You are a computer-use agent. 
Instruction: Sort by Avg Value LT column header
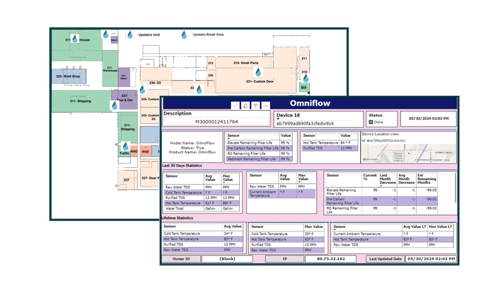point(415,226)
